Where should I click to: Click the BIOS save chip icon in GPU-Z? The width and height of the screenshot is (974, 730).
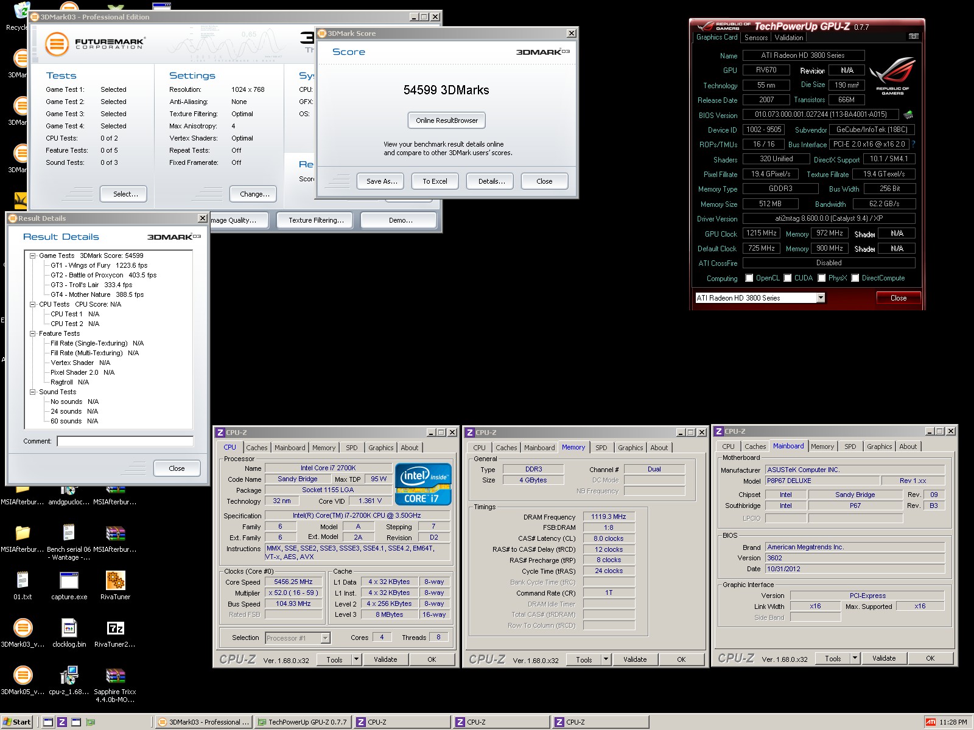(908, 114)
